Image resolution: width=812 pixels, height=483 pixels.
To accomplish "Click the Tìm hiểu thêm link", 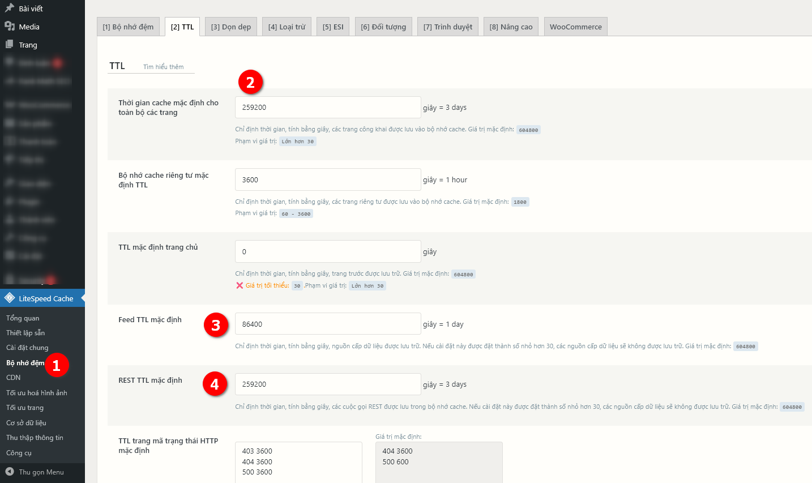I will coord(163,67).
